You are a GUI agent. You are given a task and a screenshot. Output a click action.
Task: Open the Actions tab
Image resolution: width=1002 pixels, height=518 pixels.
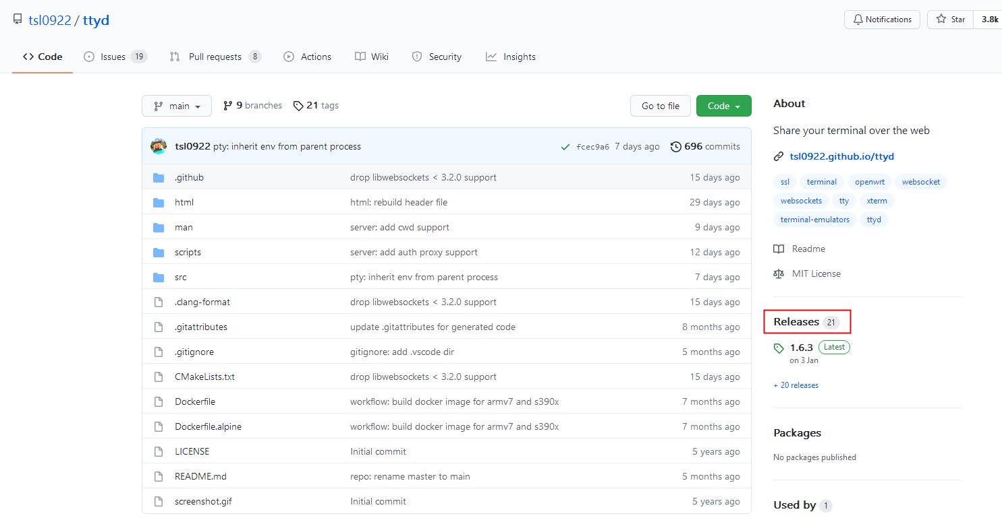point(307,57)
